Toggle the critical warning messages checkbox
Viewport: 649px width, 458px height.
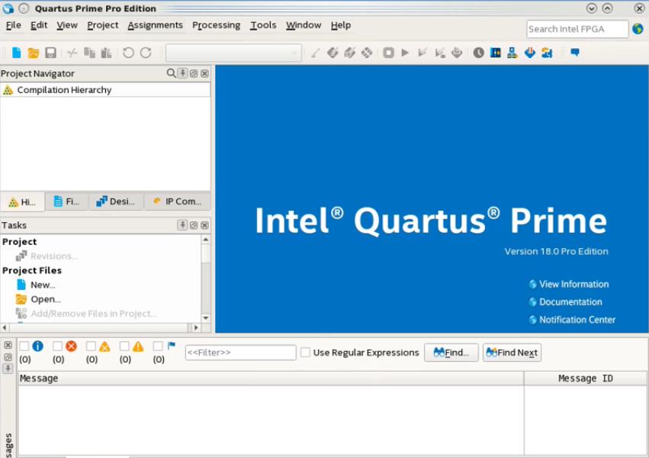(x=91, y=346)
